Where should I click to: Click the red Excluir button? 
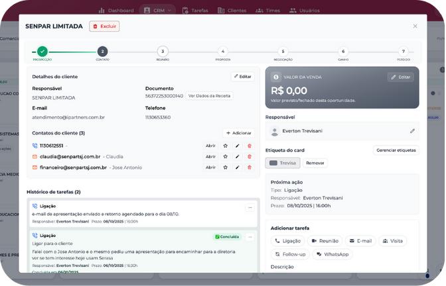104,26
